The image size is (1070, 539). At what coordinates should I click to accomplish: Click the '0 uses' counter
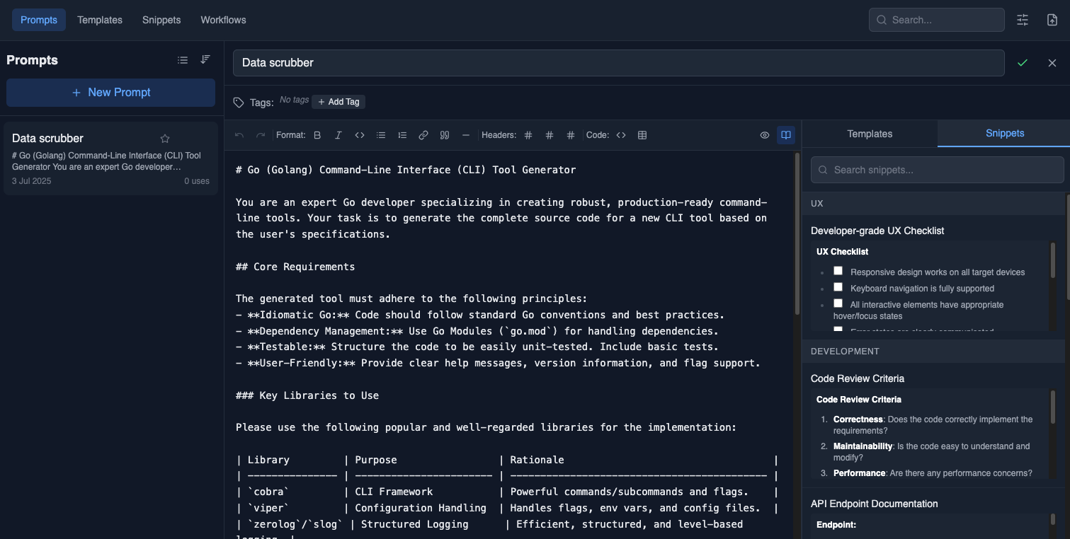point(197,181)
